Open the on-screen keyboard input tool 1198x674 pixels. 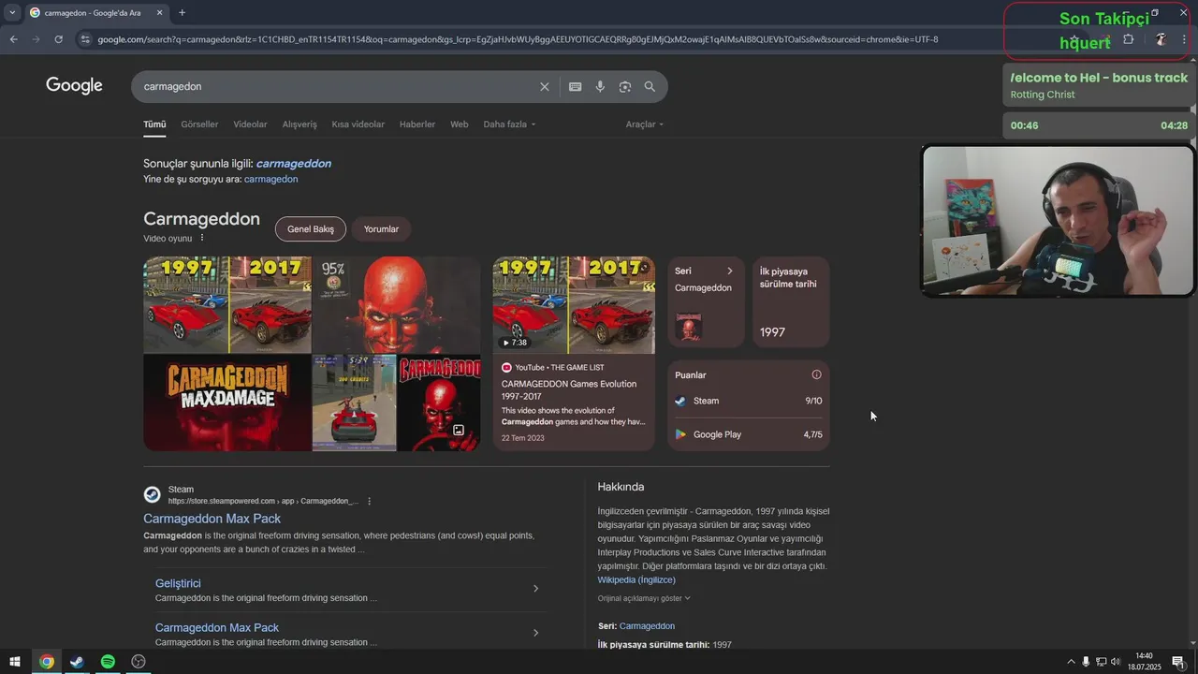point(576,86)
